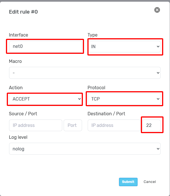Close the Edit rule dialog with X icon
Screen dimensions: 170x196
157,10
